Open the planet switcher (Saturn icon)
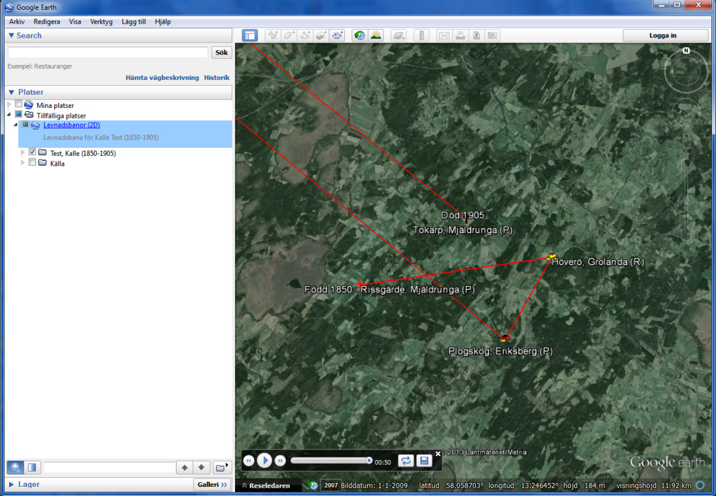 [399, 35]
